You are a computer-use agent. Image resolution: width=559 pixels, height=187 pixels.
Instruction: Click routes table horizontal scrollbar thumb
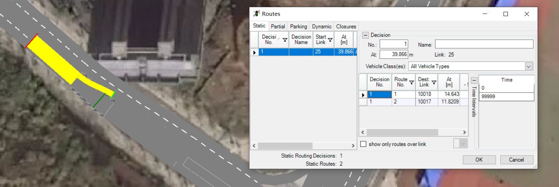[402, 132]
